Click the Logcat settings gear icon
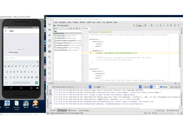This screenshot has width=183, height=130. click(175, 83)
